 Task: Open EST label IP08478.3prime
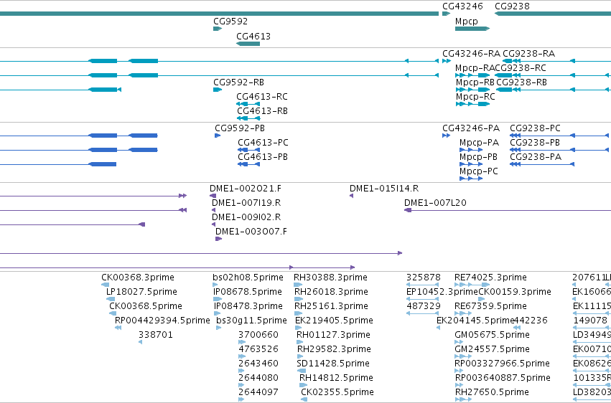click(248, 306)
